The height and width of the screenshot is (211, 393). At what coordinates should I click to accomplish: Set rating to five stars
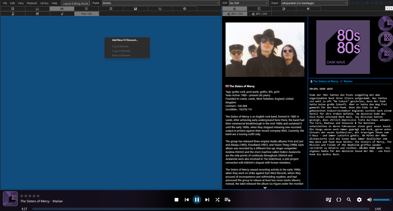point(38,196)
